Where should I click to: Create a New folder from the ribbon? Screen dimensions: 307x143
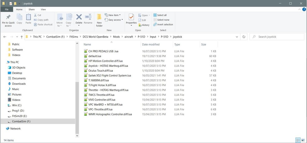click(x=99, y=20)
